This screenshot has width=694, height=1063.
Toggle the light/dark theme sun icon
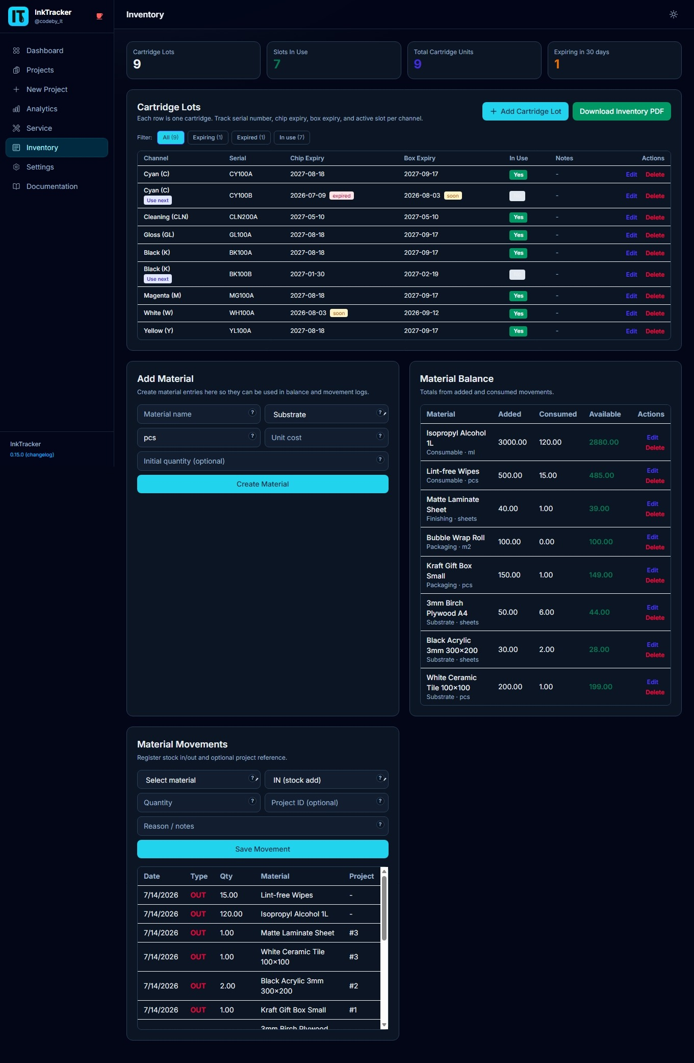[673, 14]
